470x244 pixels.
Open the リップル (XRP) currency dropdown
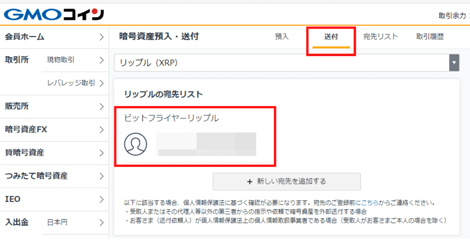tap(287, 63)
